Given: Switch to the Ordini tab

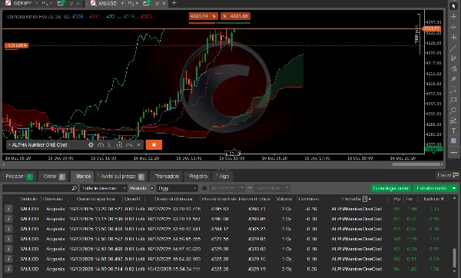Looking at the screenshot, I should (x=54, y=177).
